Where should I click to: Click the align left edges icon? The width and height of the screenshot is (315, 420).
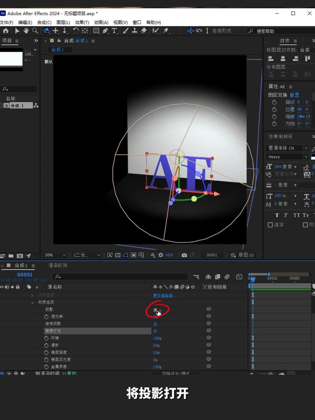coord(271,59)
